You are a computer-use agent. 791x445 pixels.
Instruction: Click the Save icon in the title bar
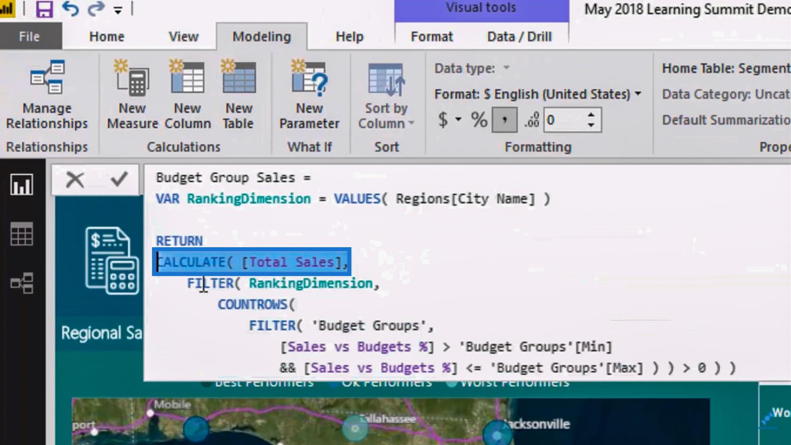pyautogui.click(x=44, y=9)
